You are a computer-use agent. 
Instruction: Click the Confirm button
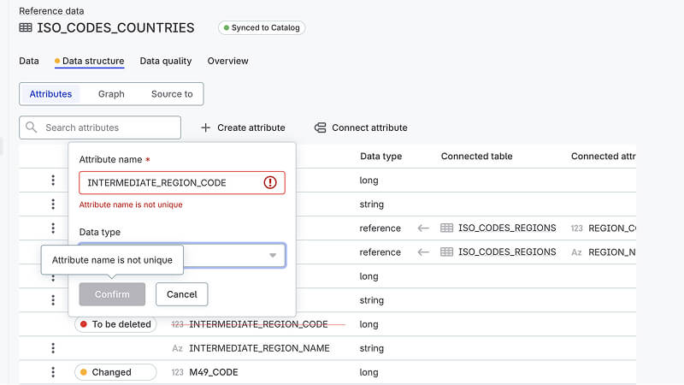click(x=112, y=294)
